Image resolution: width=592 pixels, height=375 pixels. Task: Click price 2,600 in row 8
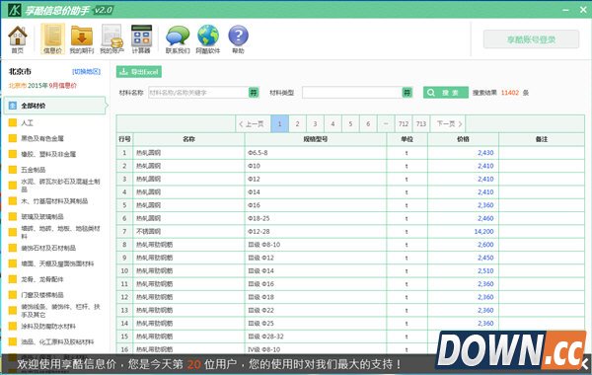pyautogui.click(x=485, y=245)
